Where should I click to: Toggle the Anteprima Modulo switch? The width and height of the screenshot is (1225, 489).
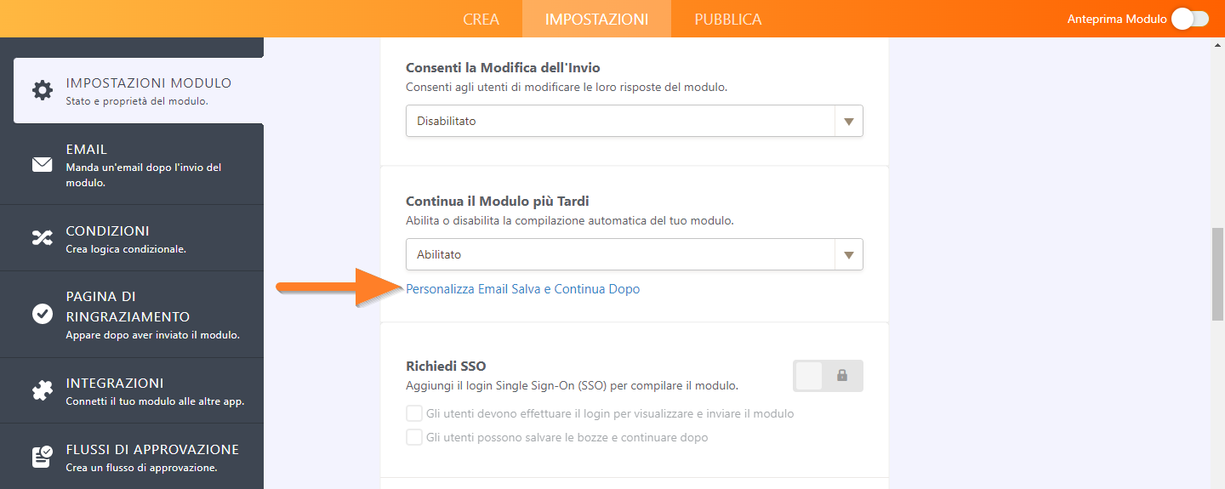pos(1189,19)
